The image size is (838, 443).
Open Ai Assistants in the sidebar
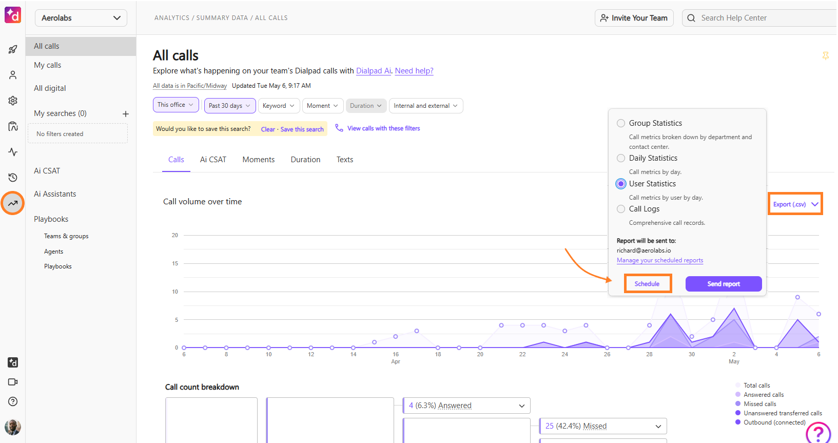[55, 194]
